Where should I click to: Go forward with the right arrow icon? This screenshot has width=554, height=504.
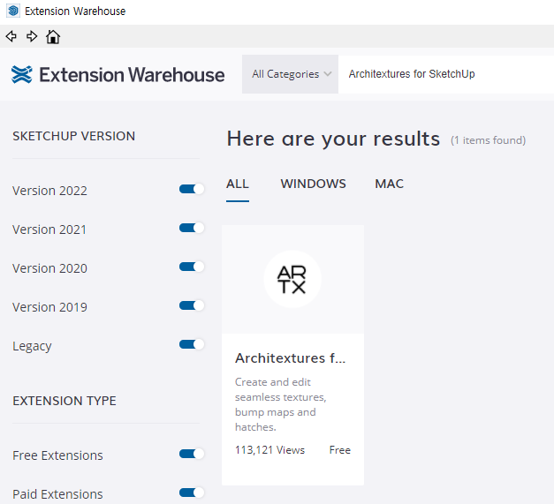32,36
